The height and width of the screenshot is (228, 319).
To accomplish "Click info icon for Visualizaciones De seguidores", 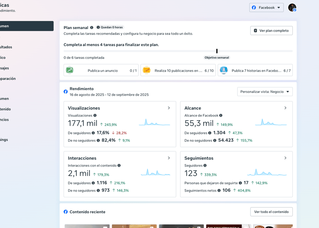I will 93,133.
